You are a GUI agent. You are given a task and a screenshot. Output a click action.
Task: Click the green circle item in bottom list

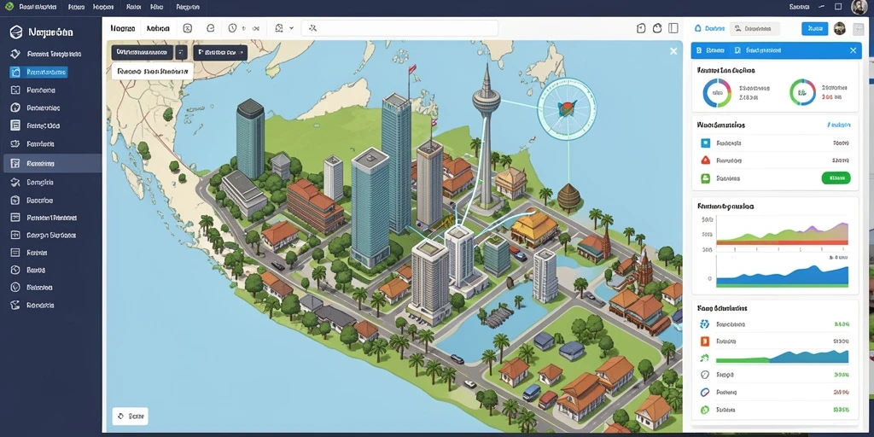704,410
